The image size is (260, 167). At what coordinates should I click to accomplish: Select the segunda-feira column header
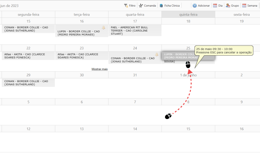pyautogui.click(x=28, y=14)
